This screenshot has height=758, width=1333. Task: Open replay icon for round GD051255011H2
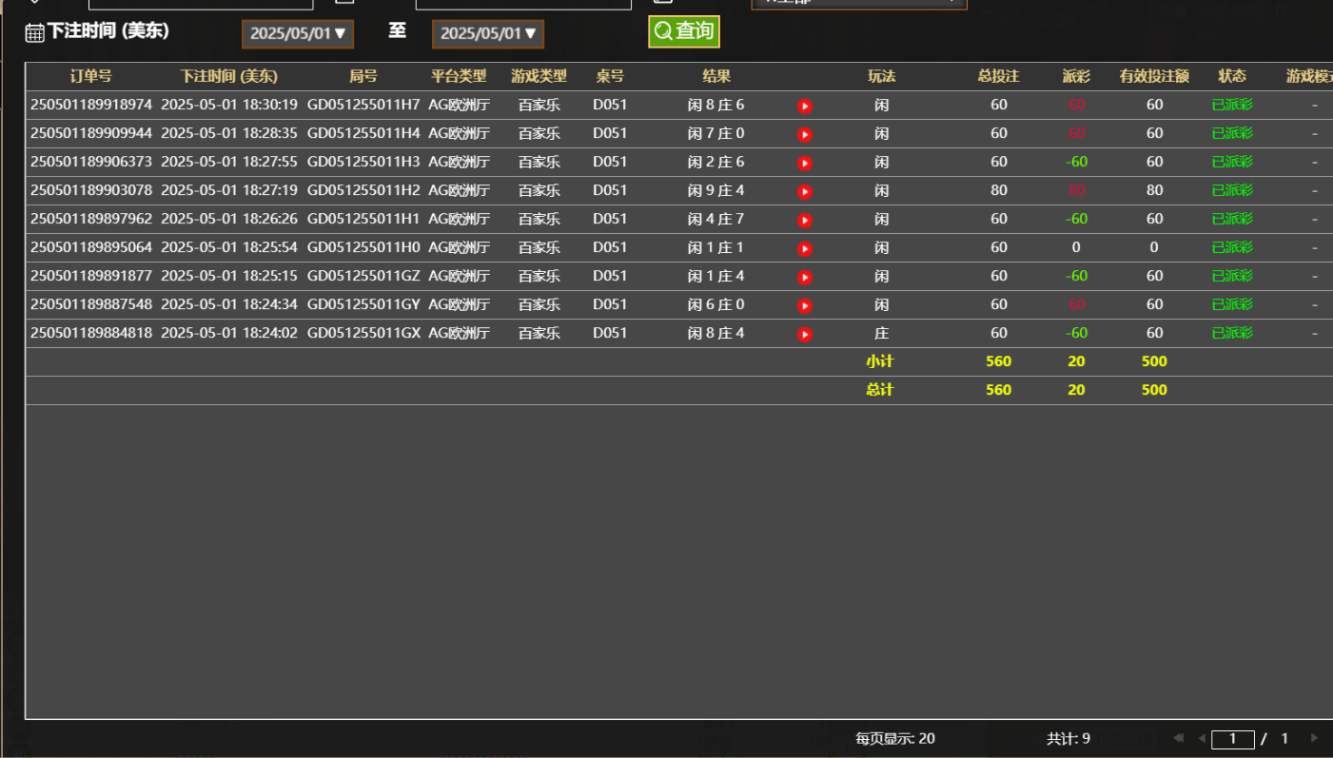(805, 191)
